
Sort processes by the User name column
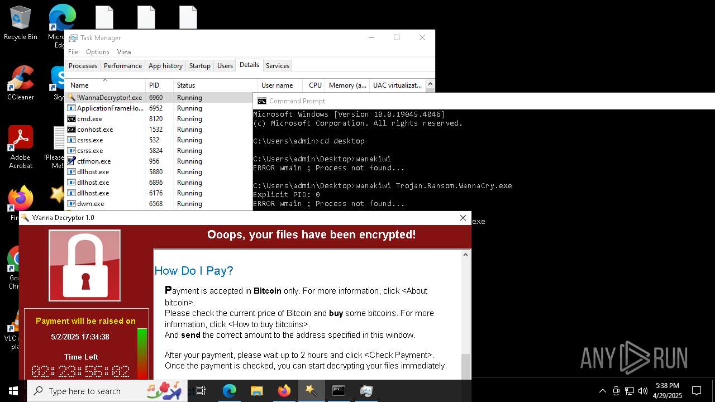tap(280, 85)
